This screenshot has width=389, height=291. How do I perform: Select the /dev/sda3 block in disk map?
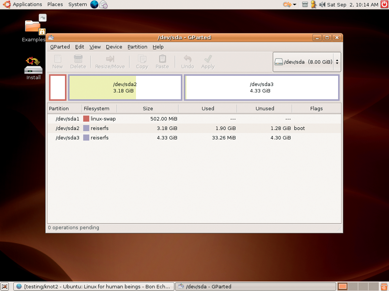point(262,88)
